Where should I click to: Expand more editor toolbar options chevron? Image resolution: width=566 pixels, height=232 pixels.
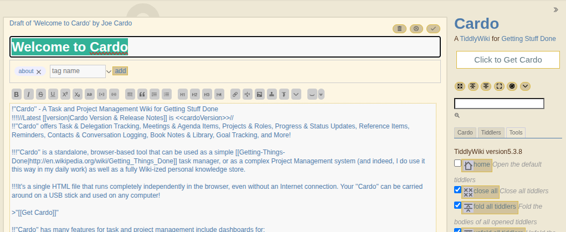pyautogui.click(x=296, y=95)
